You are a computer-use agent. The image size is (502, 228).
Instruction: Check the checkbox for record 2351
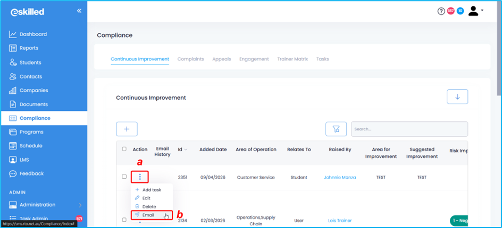point(124,177)
